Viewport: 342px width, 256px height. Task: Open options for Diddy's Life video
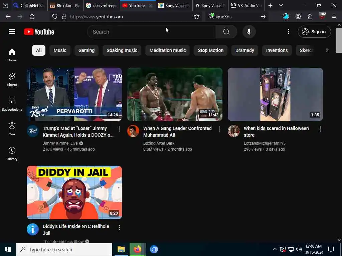[x=119, y=227]
